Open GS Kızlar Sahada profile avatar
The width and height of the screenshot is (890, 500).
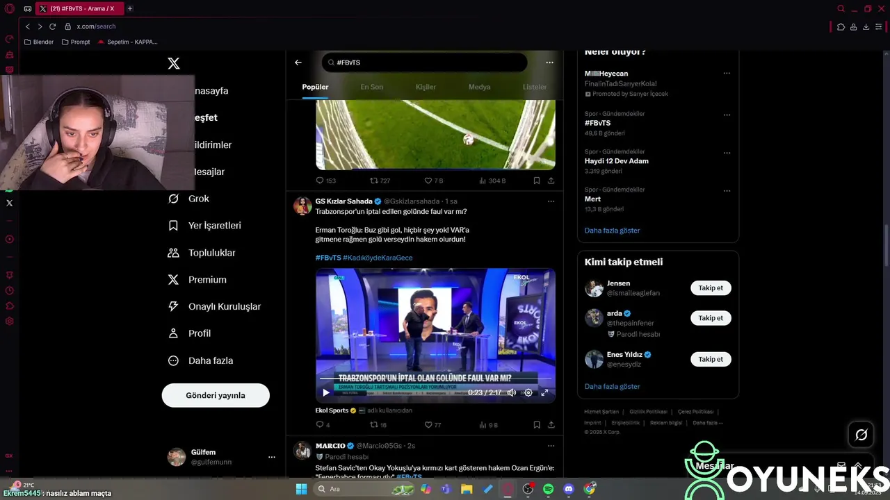coord(302,206)
